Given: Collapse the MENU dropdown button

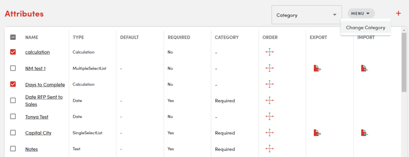Looking at the screenshot, I should [361, 14].
